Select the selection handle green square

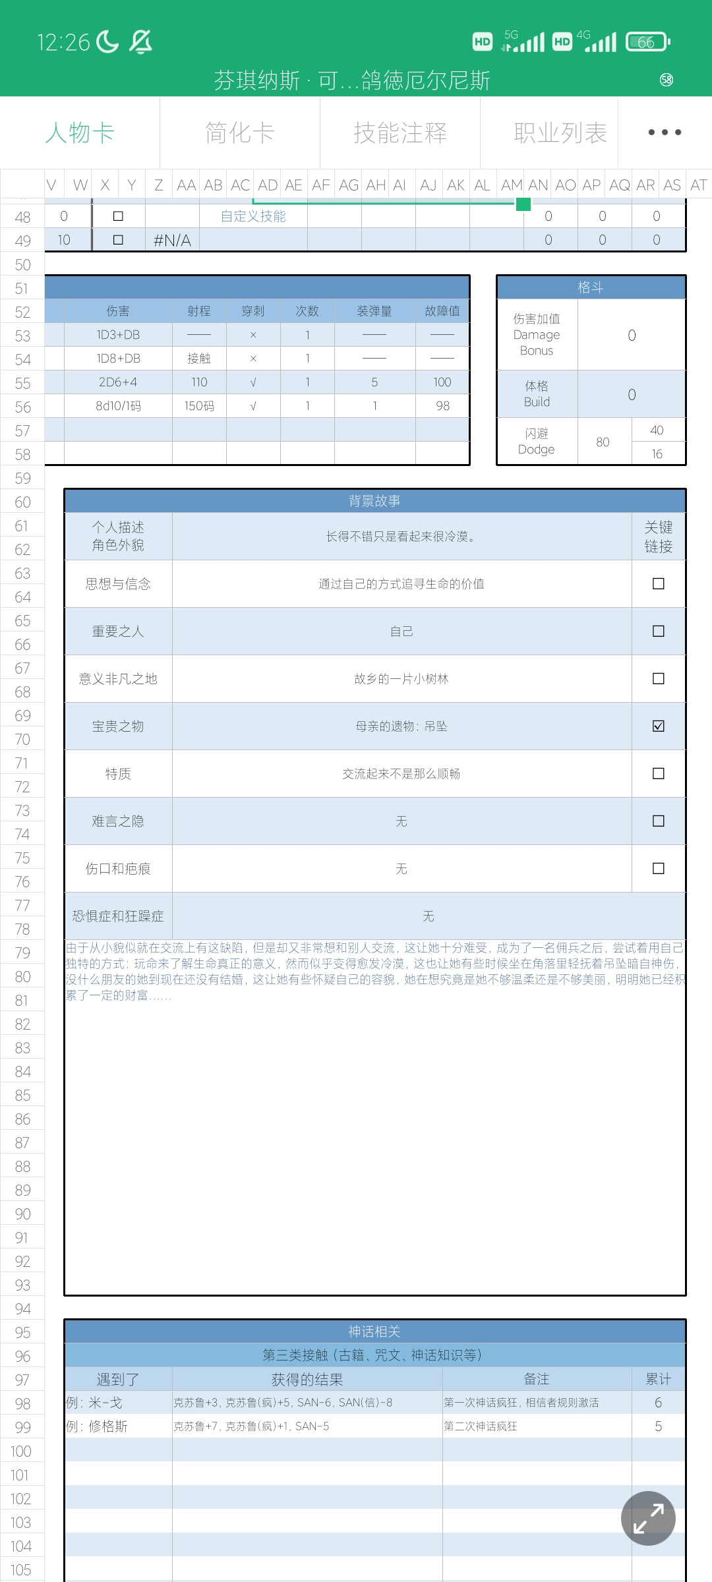[x=523, y=204]
